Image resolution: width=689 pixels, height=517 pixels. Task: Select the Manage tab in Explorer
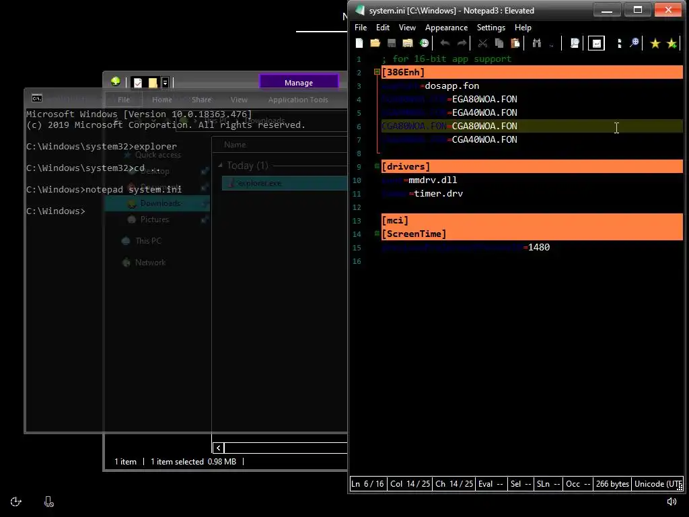pos(299,83)
